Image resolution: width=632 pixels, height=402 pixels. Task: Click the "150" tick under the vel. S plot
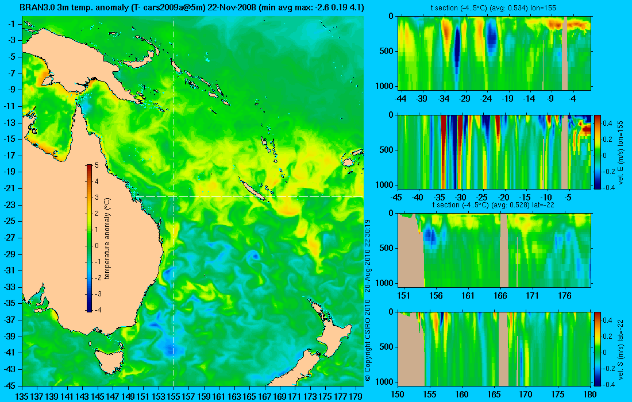pos(398,395)
